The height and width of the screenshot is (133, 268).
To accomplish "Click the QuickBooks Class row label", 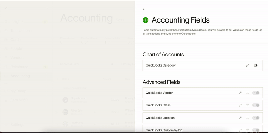I will tap(158, 105).
